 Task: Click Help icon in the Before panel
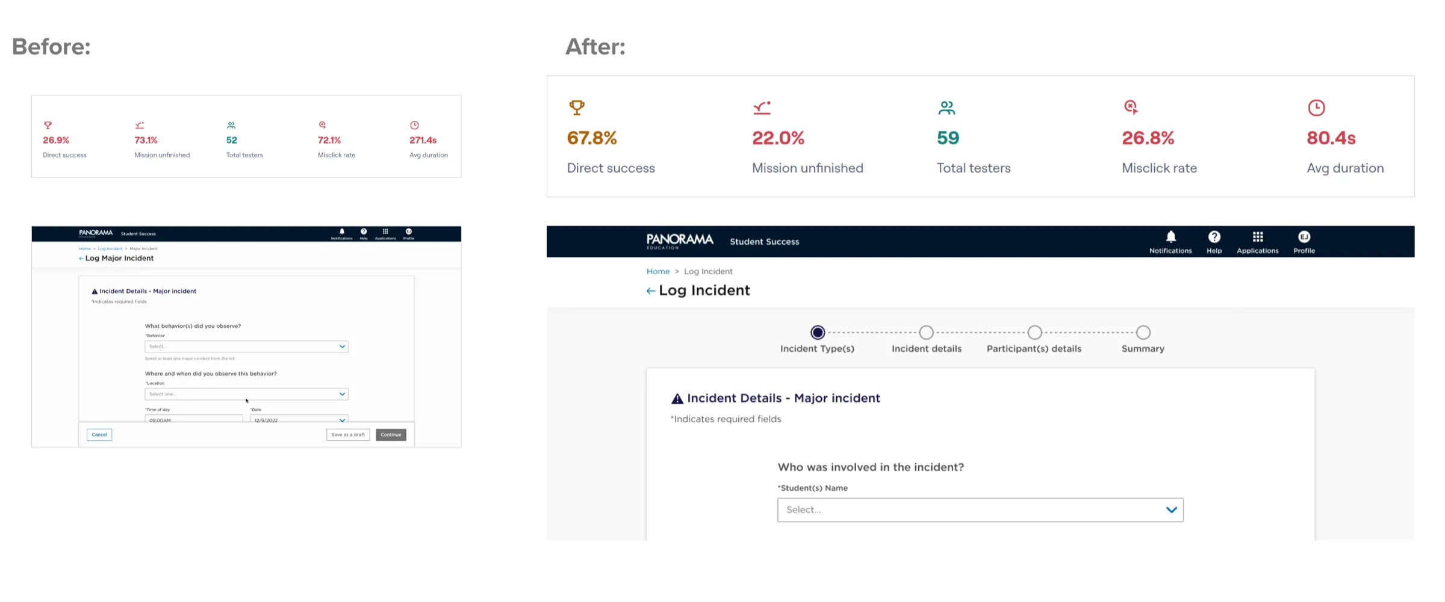[364, 231]
